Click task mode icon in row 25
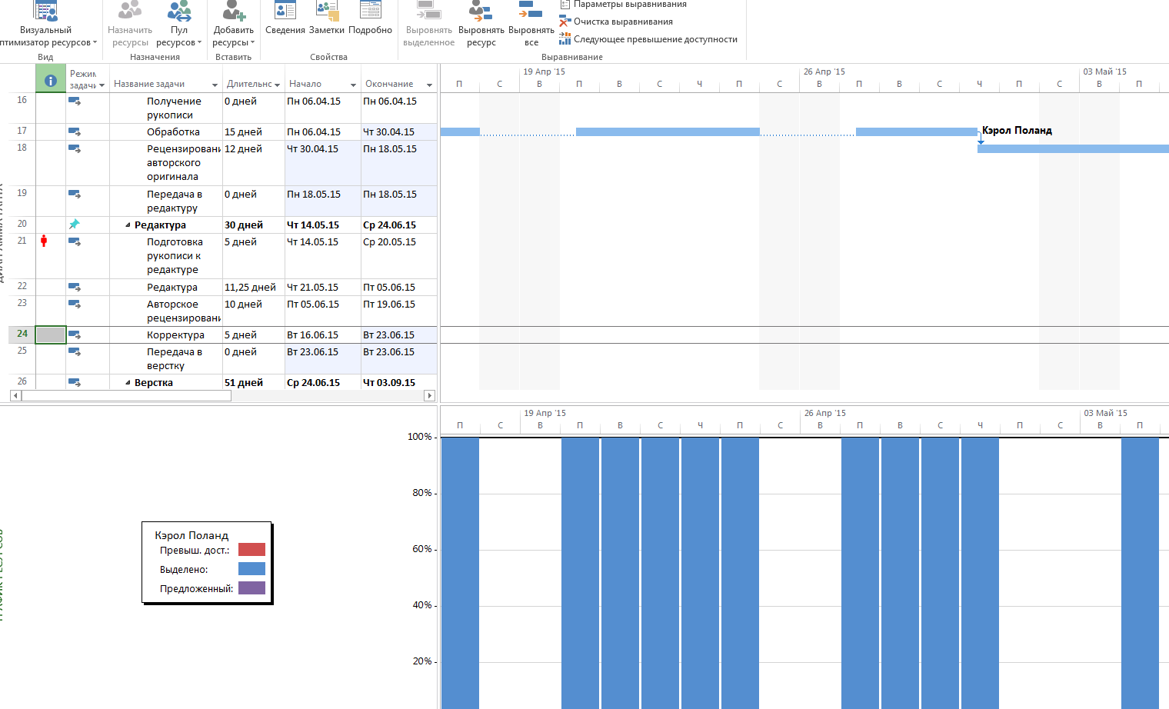1169x709 pixels. [75, 352]
